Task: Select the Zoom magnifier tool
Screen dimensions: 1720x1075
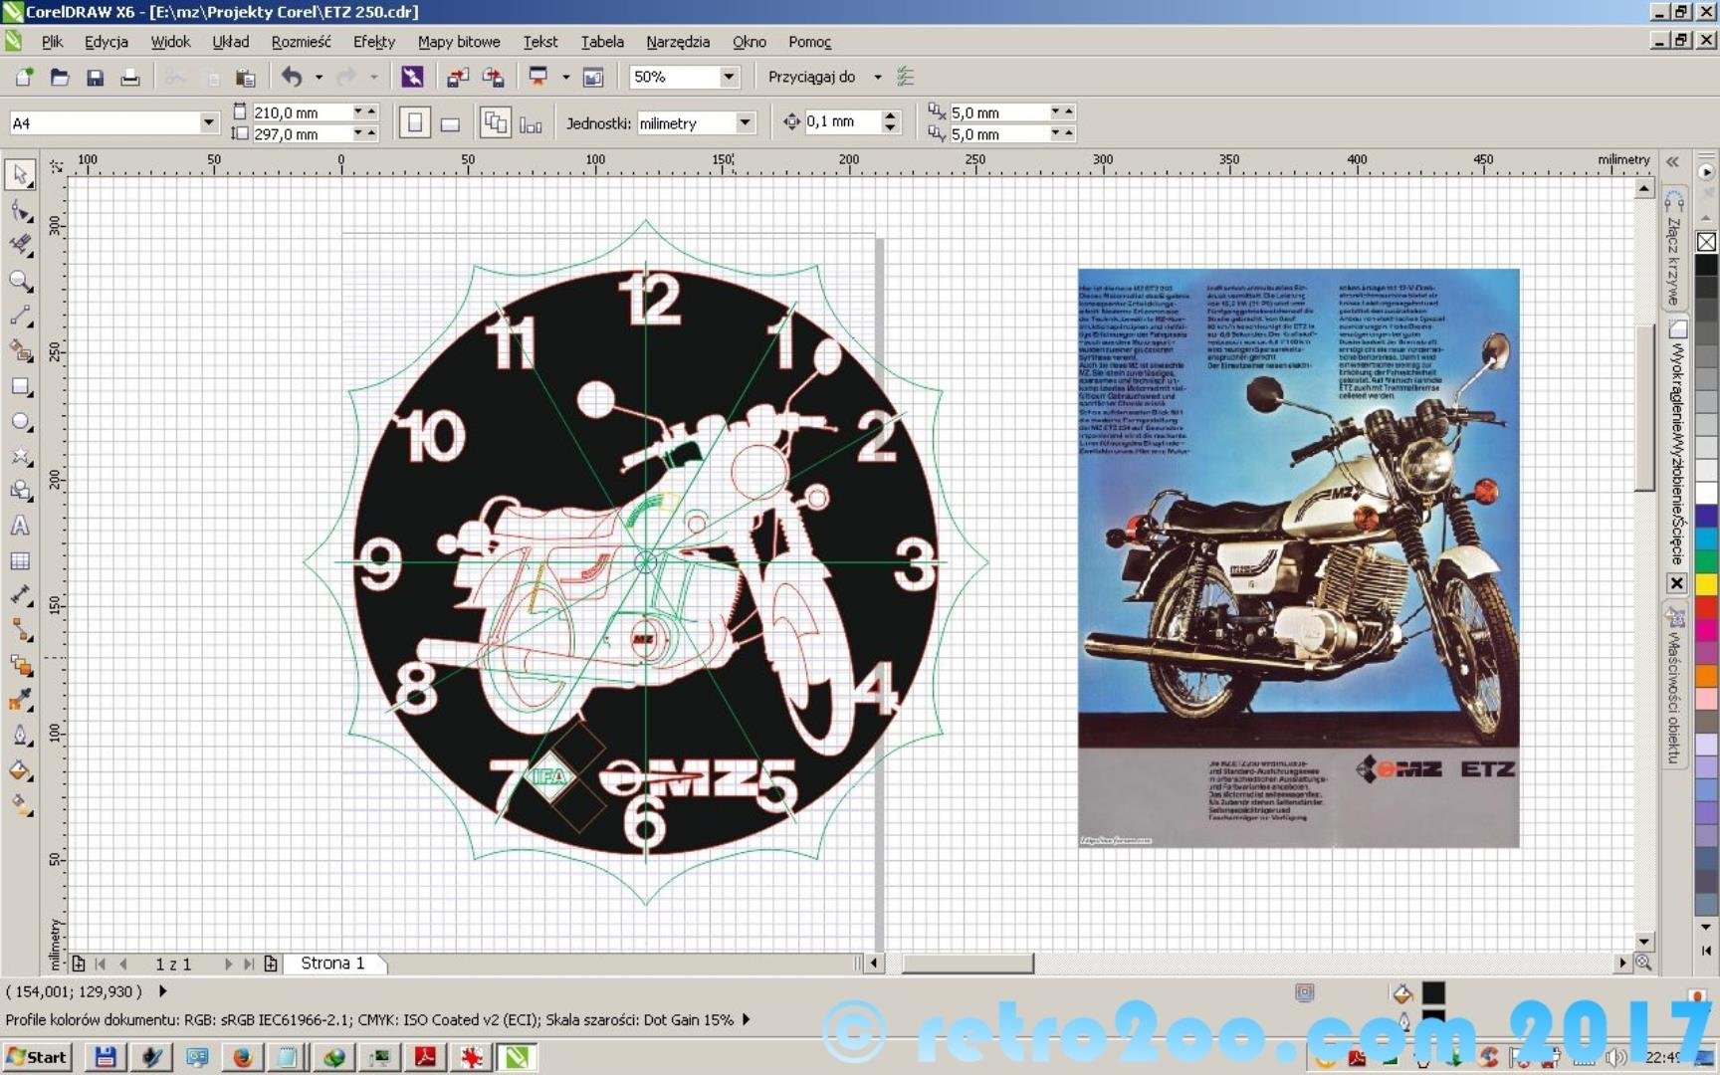Action: click(x=20, y=282)
